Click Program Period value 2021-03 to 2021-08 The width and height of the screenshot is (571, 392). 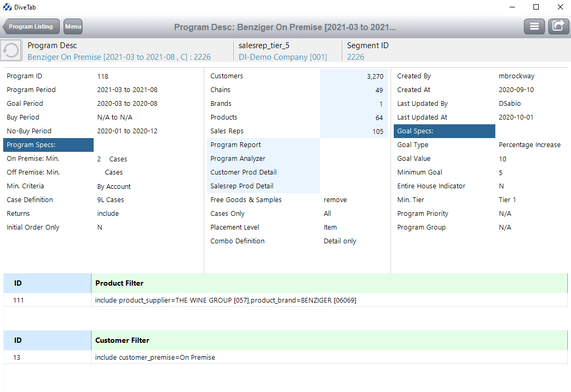[127, 90]
